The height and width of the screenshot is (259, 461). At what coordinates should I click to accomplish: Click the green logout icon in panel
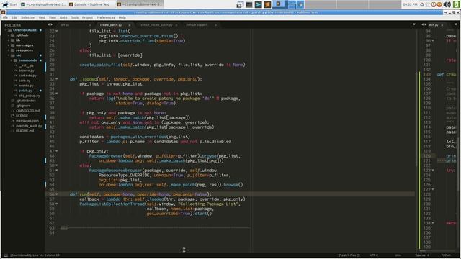(x=456, y=4)
